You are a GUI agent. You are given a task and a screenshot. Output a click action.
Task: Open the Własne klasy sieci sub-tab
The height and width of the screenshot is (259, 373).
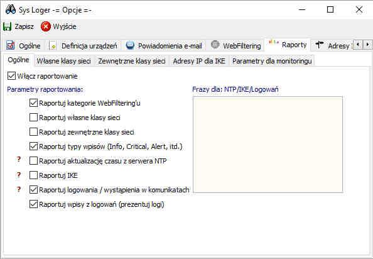pos(64,61)
